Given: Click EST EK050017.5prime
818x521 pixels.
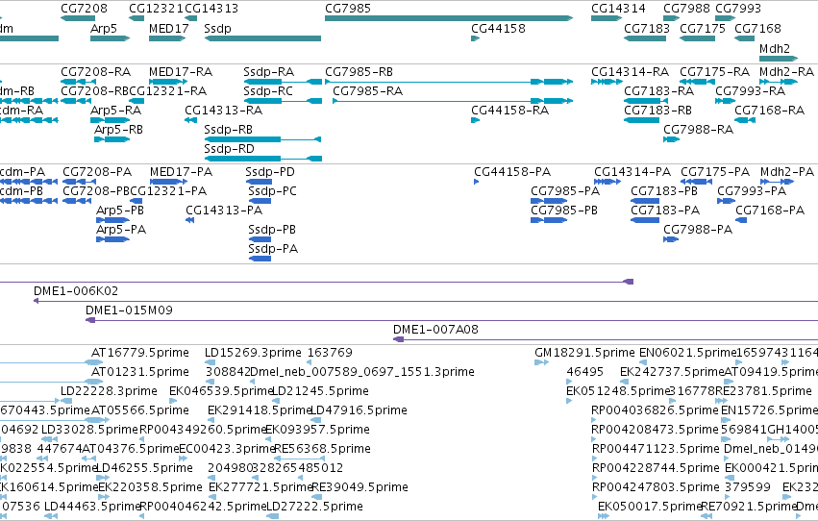Looking at the screenshot, I should pos(650,507).
